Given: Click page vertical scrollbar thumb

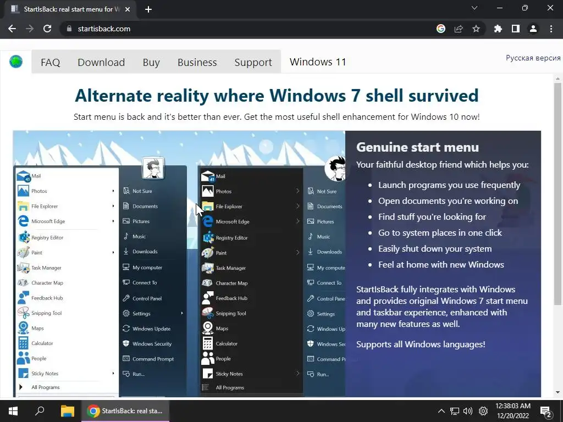Looking at the screenshot, I should tap(558, 194).
